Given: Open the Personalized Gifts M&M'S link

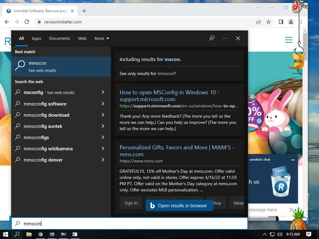Looking at the screenshot, I should coord(177,151).
